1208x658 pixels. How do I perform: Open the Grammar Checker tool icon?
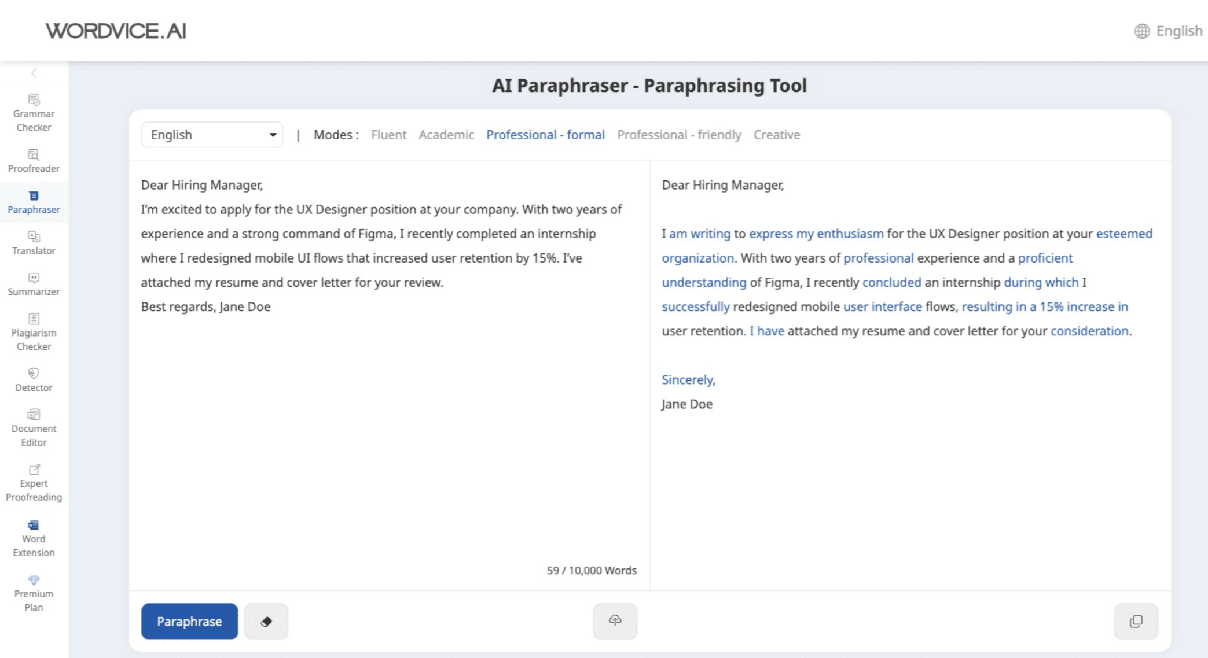[34, 100]
